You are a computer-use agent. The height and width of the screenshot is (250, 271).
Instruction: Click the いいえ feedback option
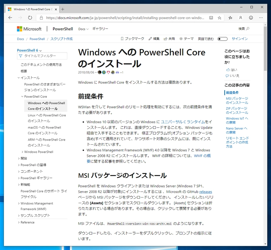pos(232,76)
